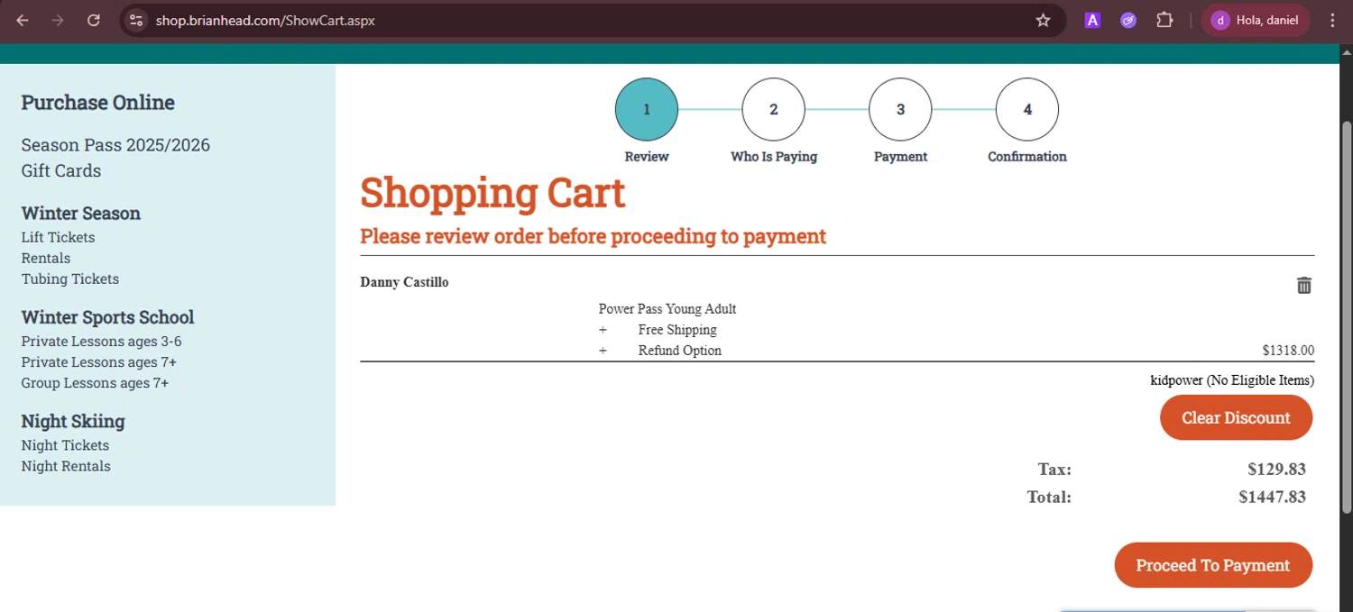Select step 1 Review circle
This screenshot has width=1353, height=612.
pyautogui.click(x=647, y=109)
